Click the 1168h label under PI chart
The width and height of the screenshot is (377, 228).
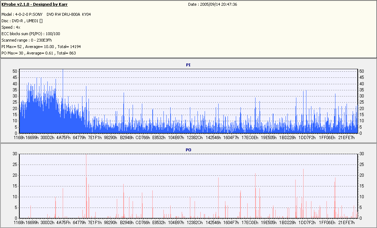coord(19,137)
